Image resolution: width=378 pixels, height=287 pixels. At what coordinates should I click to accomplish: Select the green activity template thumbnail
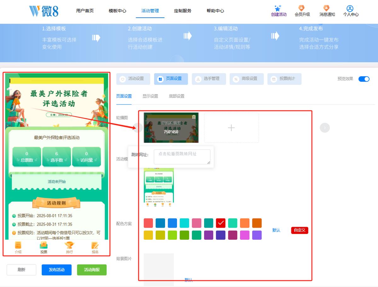159,187
